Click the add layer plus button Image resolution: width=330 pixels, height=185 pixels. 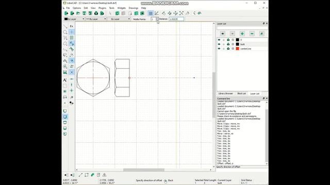pyautogui.click(x=242, y=34)
